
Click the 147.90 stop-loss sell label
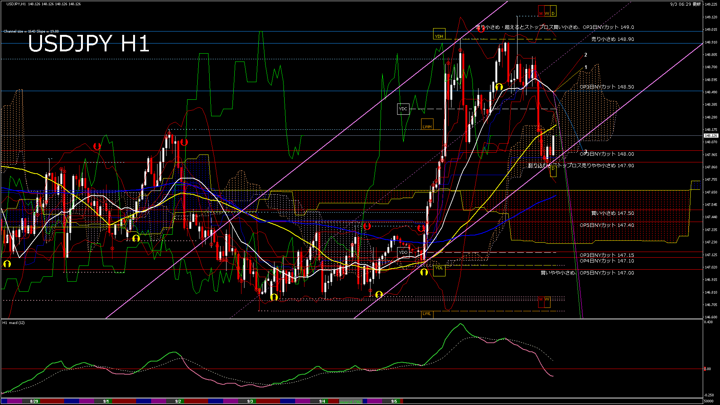coord(581,165)
